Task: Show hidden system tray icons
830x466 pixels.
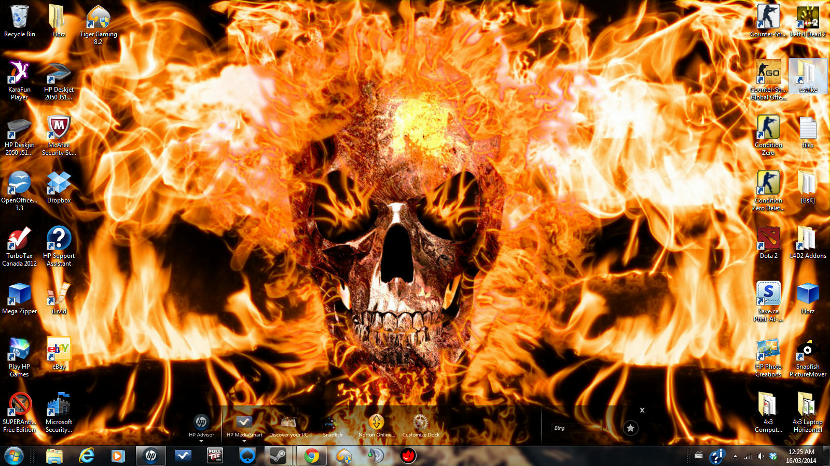Action: (735, 456)
